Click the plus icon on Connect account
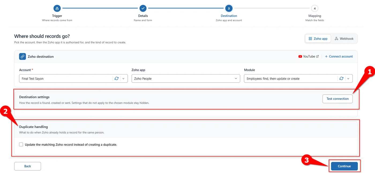This screenshot has height=173, width=375. [x=326, y=57]
